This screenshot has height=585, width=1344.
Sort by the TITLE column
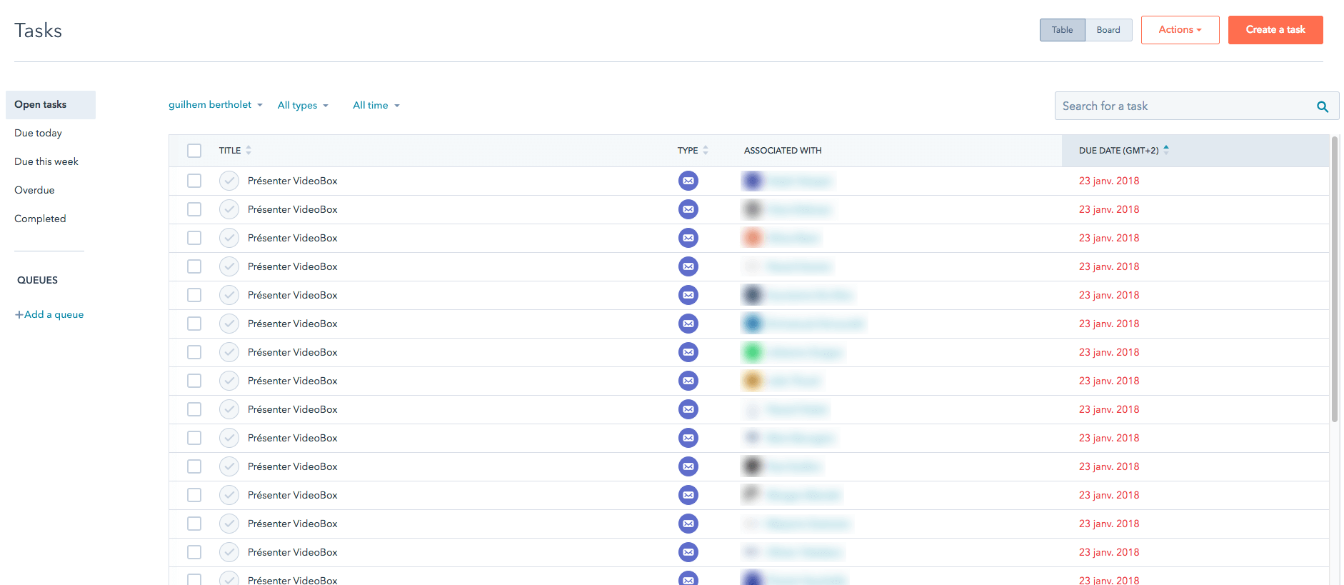[235, 151]
